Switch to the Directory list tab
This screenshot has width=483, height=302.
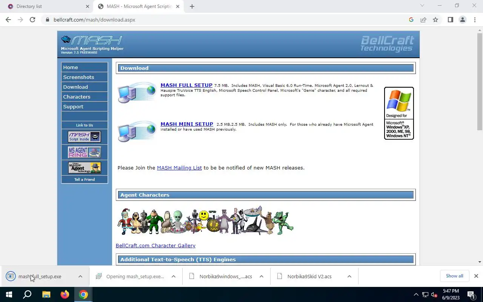coord(47,6)
